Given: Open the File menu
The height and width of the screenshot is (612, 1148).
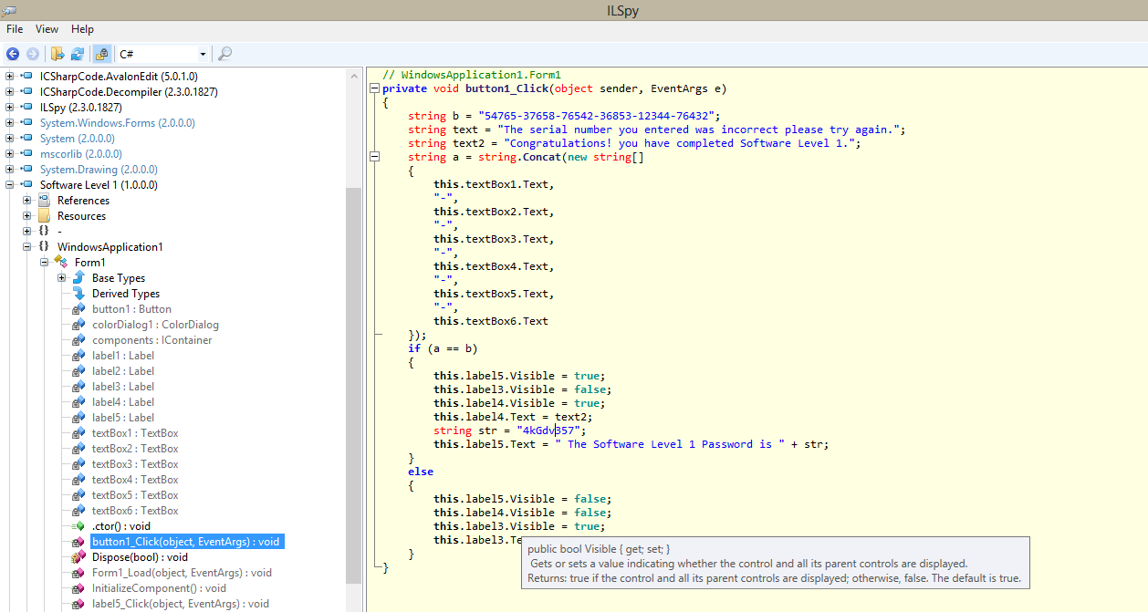Looking at the screenshot, I should coord(15,29).
